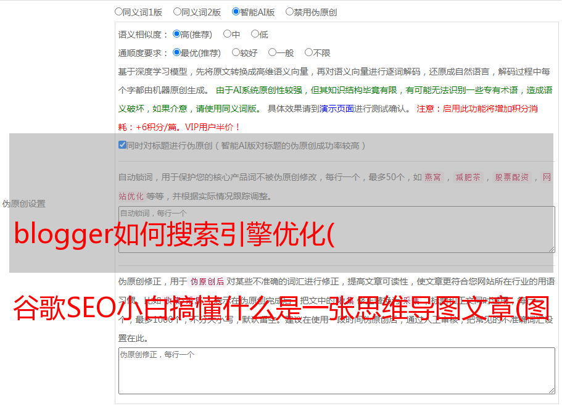This screenshot has width=562, height=406.
Task: Click the 减肥茶 example keyword tag
Action: coord(468,177)
